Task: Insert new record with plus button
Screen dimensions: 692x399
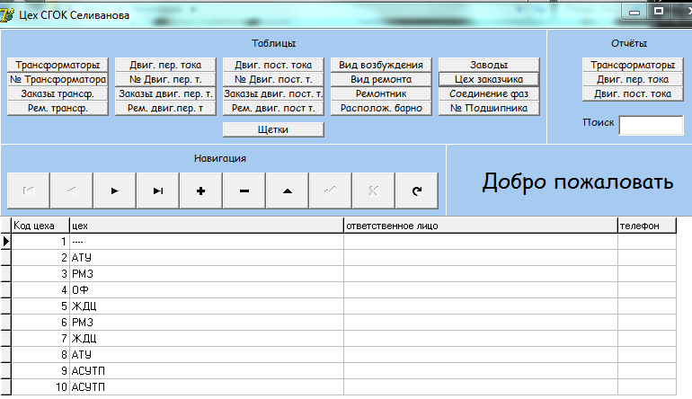Action: [200, 191]
